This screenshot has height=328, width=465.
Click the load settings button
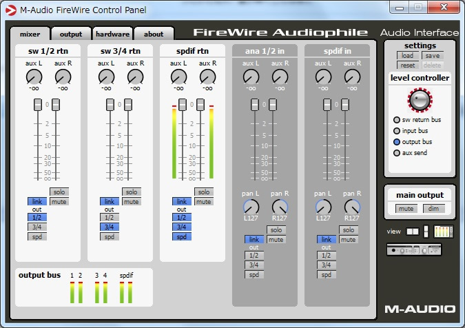[x=407, y=55]
